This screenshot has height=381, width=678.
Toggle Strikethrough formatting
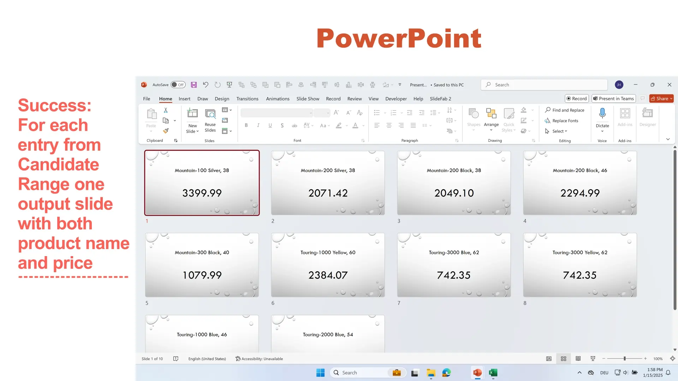point(295,126)
